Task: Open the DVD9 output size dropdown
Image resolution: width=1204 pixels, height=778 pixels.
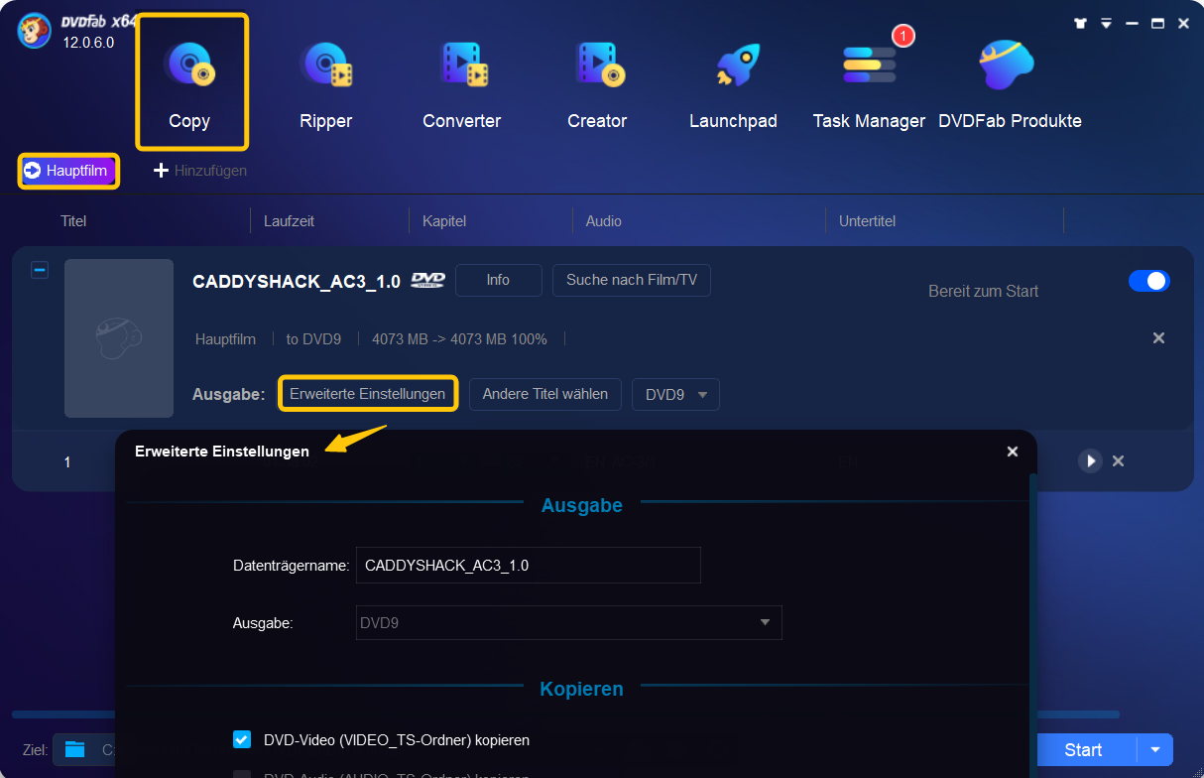Action: tap(675, 394)
